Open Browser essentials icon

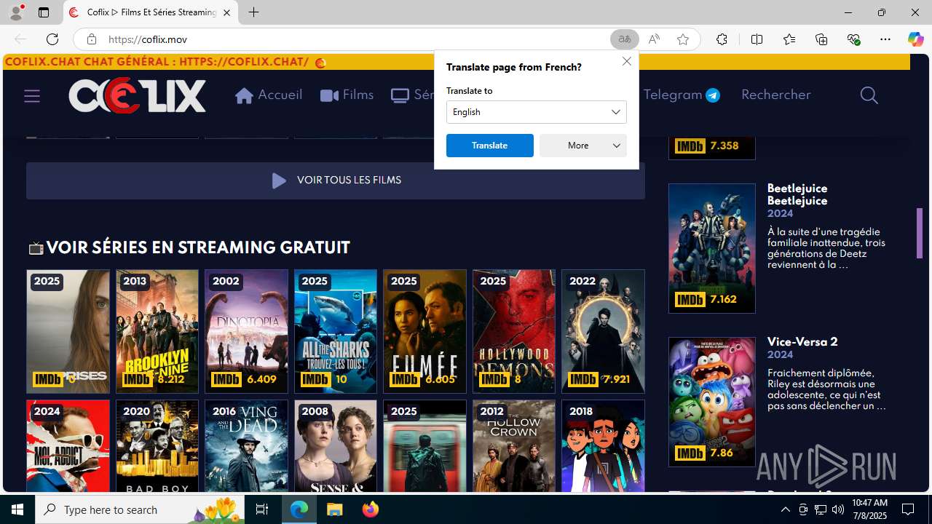[x=853, y=39]
